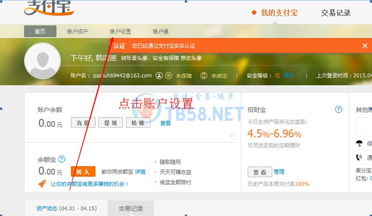This screenshot has width=372, height=216.
Task: Click 查看 link beside account balance
Action: coord(166,123)
